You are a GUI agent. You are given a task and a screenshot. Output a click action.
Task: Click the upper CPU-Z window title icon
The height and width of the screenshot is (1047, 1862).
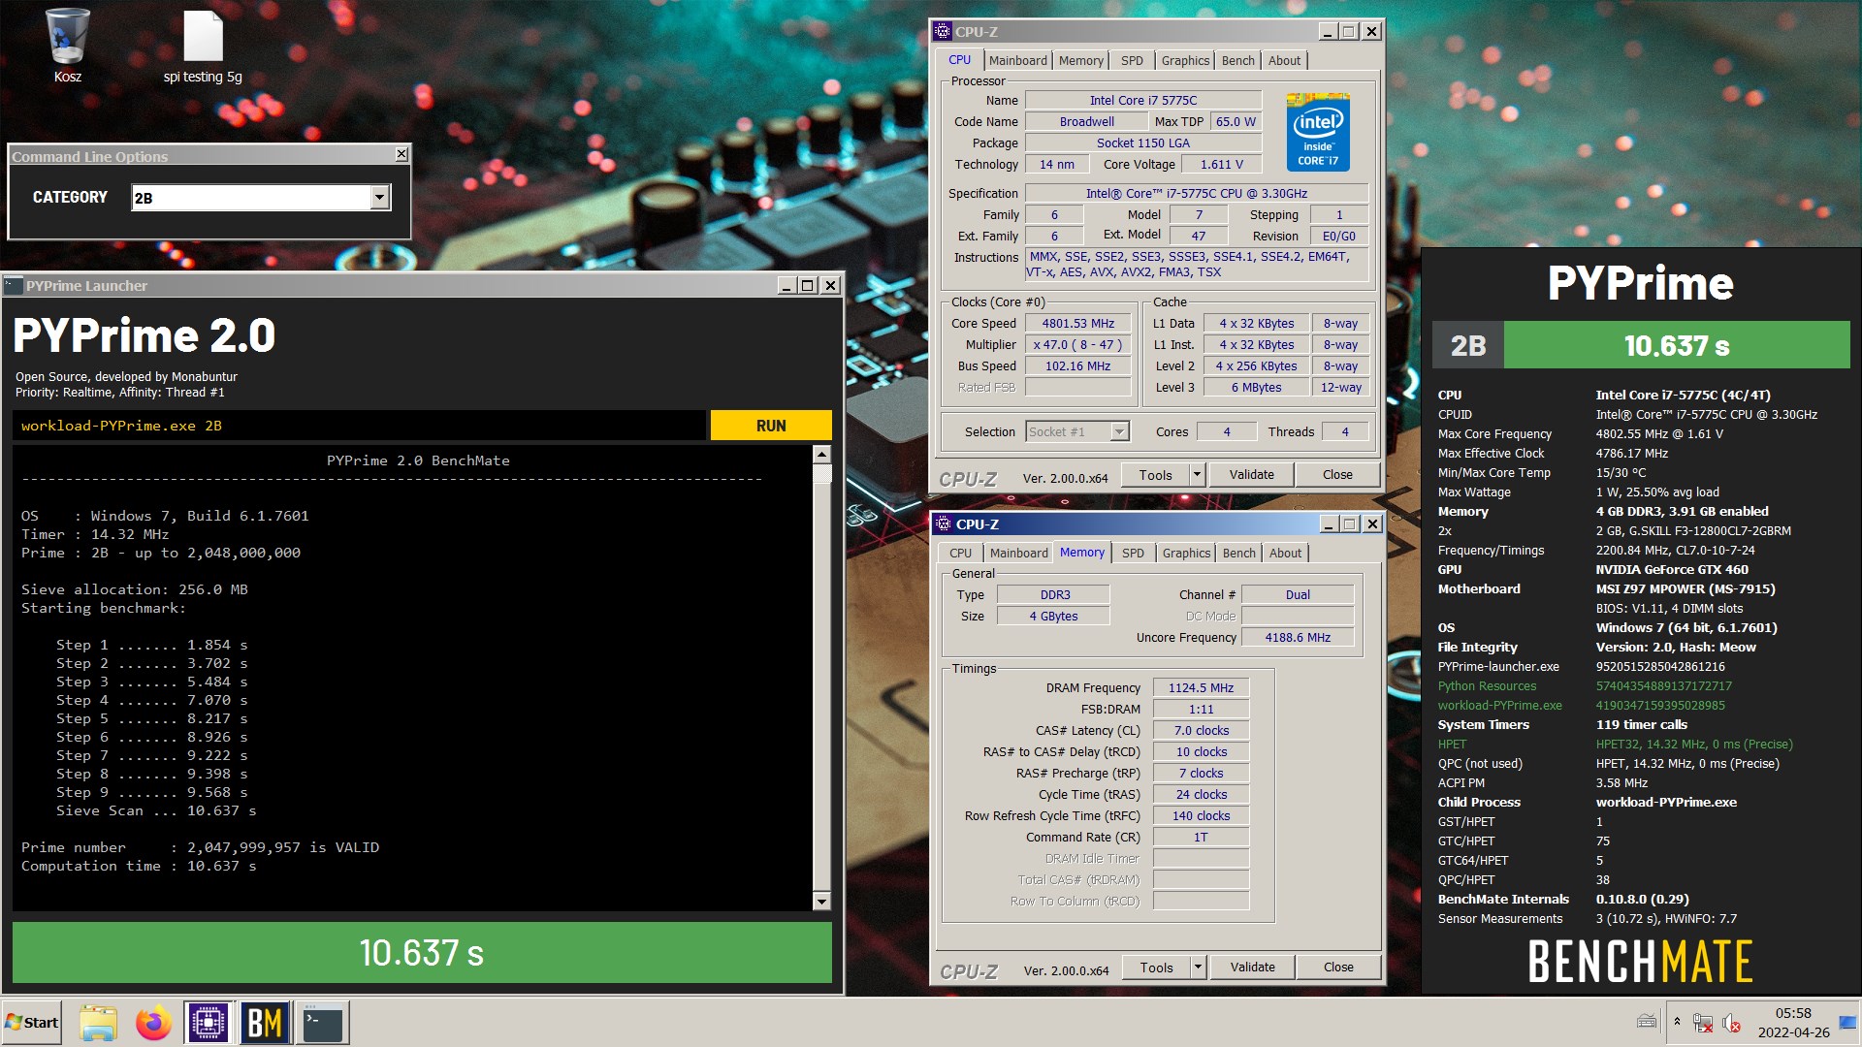point(943,31)
